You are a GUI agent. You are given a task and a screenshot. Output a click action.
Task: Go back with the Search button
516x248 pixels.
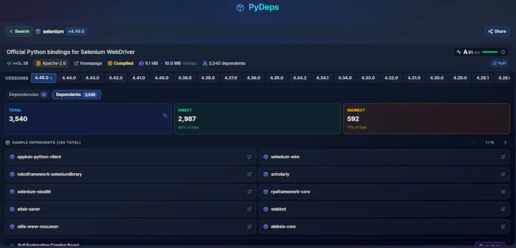[x=19, y=31]
